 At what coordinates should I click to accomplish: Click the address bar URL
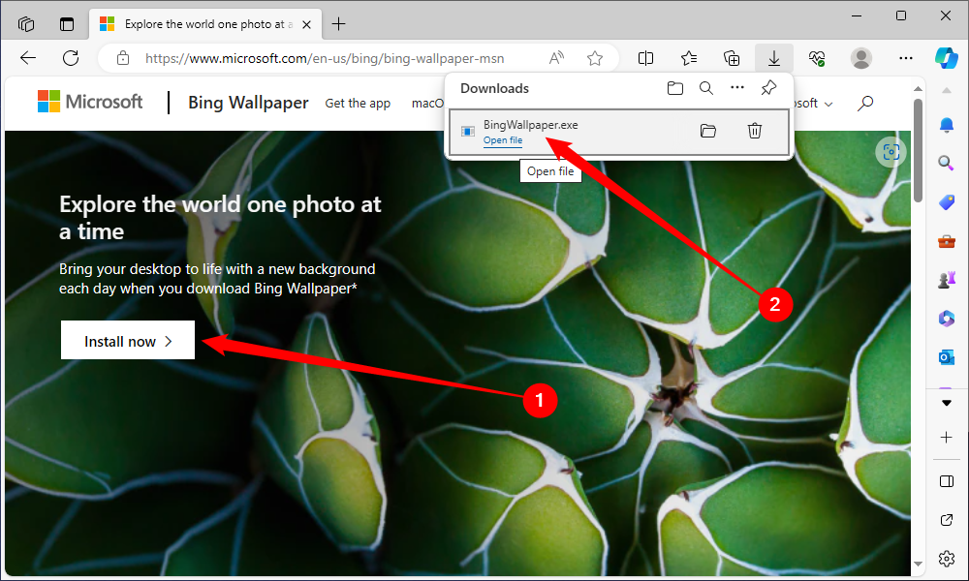(325, 59)
